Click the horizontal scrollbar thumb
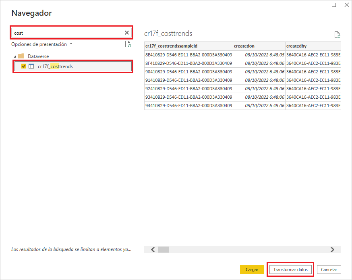The image size is (352, 280). 164,249
